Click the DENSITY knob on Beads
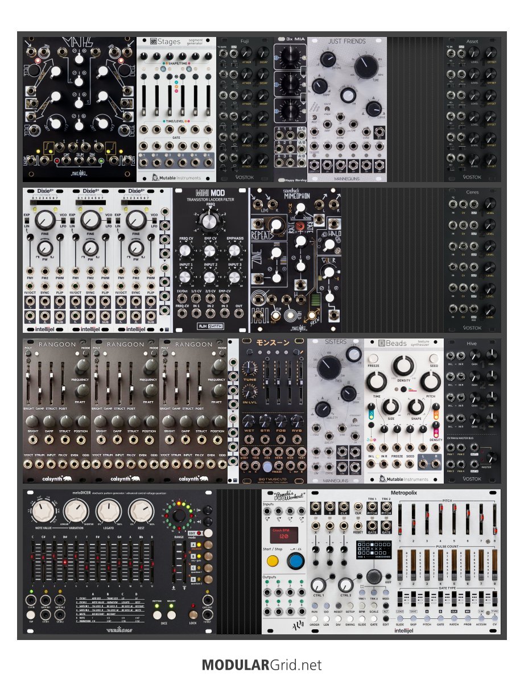Viewport: 524px width, 677px height. [405, 365]
